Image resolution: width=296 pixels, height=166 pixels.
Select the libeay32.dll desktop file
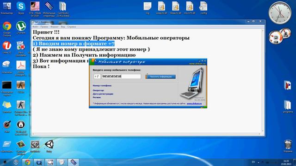click(176, 7)
